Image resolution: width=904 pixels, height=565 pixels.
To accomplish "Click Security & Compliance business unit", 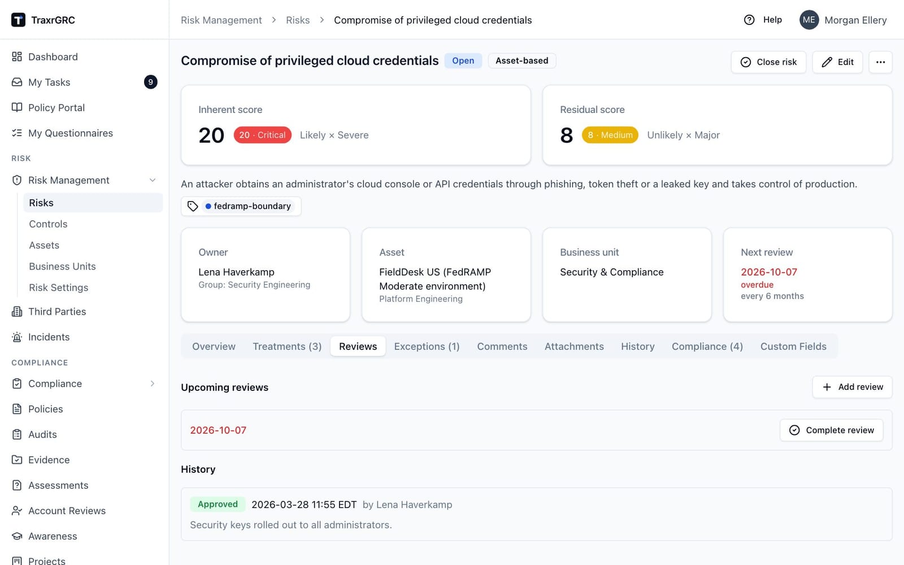I will [x=612, y=272].
